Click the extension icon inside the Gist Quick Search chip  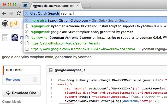(x=27, y=13)
